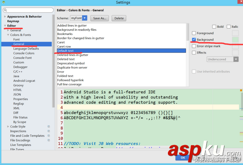Select Debugger in settings tree
The height and width of the screenshot is (165, 243).
pos(20,67)
